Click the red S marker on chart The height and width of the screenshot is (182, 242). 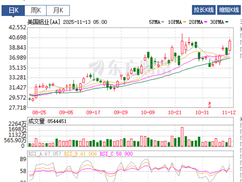pos(209,105)
